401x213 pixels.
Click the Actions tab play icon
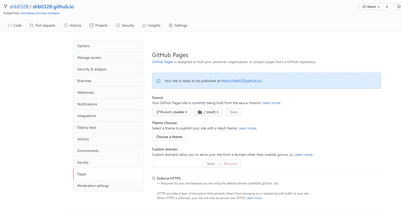coord(66,25)
